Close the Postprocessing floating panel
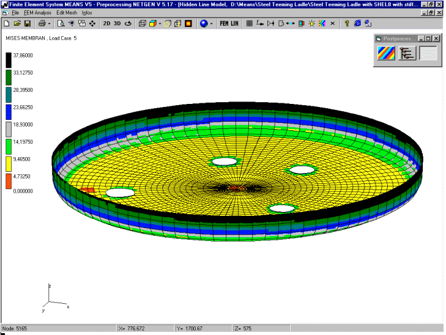Screen dimensions: 446x335 click(x=436, y=39)
